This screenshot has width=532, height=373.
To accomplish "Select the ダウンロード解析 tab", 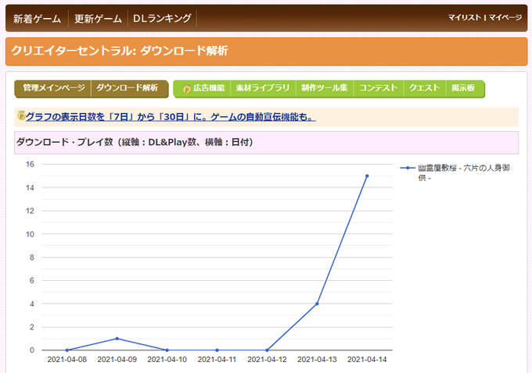I will 128,88.
